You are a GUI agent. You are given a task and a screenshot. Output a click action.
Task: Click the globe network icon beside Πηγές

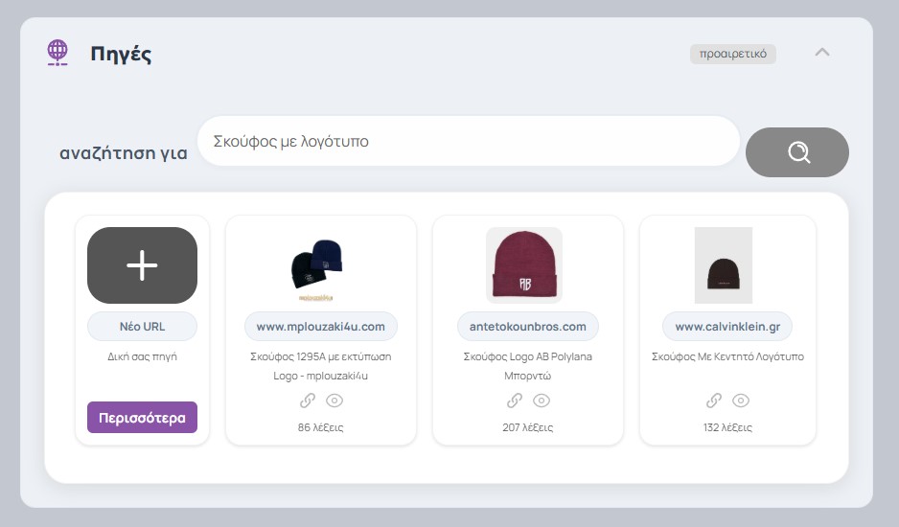[x=58, y=53]
